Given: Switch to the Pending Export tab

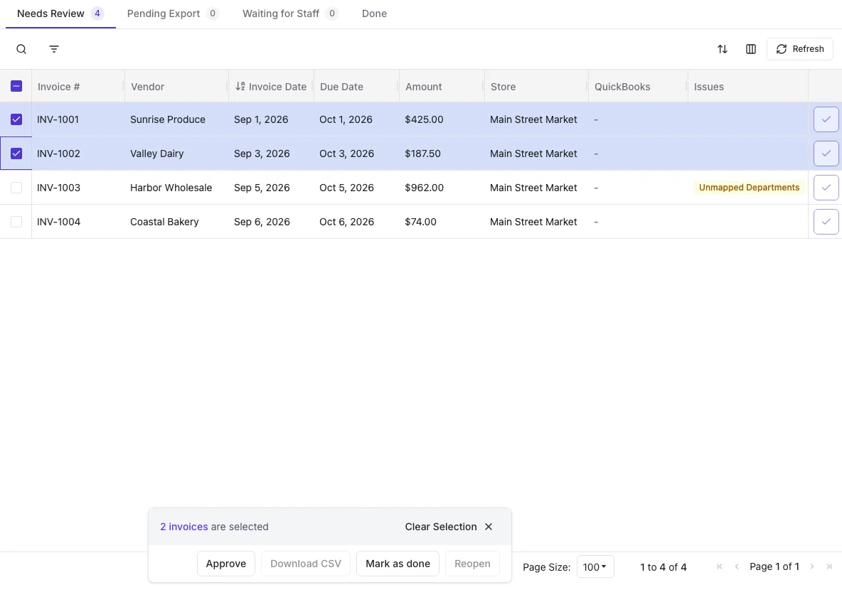Looking at the screenshot, I should tap(173, 14).
